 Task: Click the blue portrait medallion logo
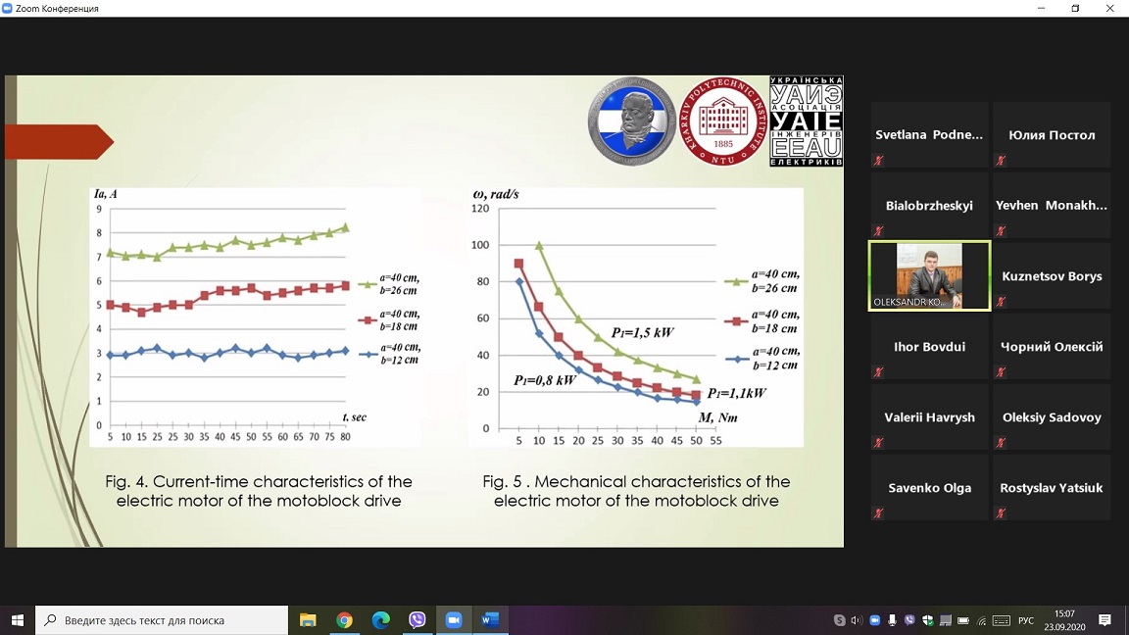point(631,122)
